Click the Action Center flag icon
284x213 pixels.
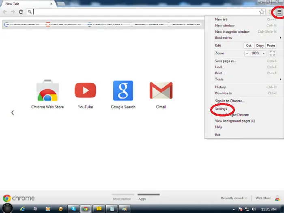pos(240,209)
